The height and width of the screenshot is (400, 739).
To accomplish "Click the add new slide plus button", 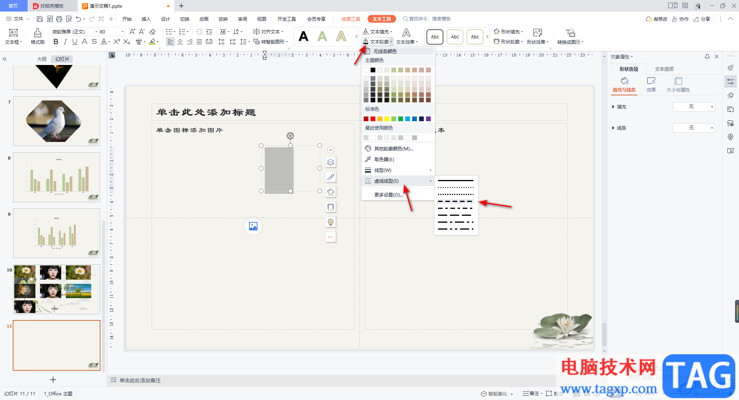I will (53, 380).
